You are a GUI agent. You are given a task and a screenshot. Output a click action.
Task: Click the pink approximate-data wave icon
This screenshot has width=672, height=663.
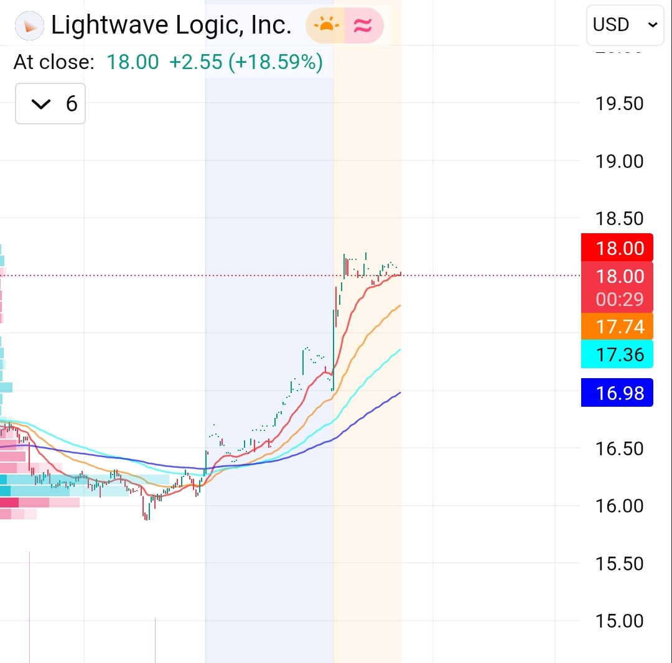363,25
